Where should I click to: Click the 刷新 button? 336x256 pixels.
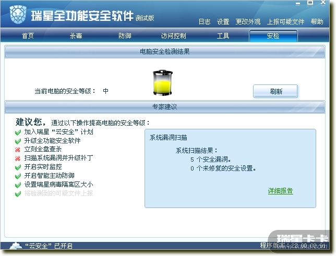[x=275, y=91]
